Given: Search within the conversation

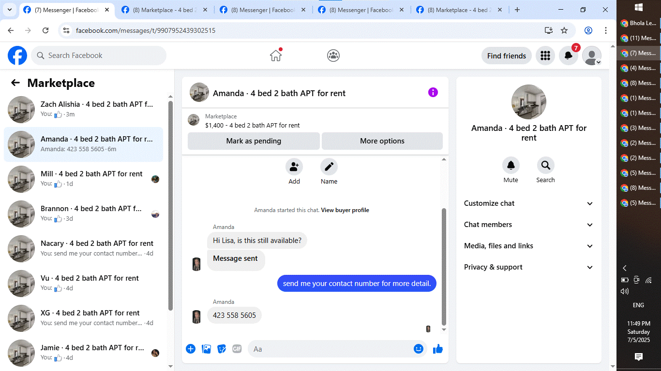Looking at the screenshot, I should tap(546, 166).
